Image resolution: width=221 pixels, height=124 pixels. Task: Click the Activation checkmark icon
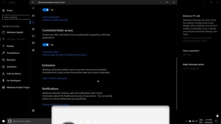3,67
